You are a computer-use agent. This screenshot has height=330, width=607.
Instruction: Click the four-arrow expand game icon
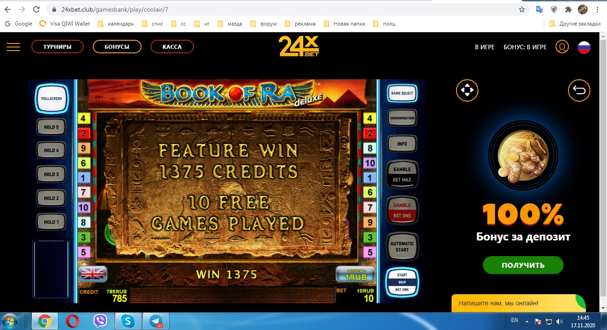[467, 91]
